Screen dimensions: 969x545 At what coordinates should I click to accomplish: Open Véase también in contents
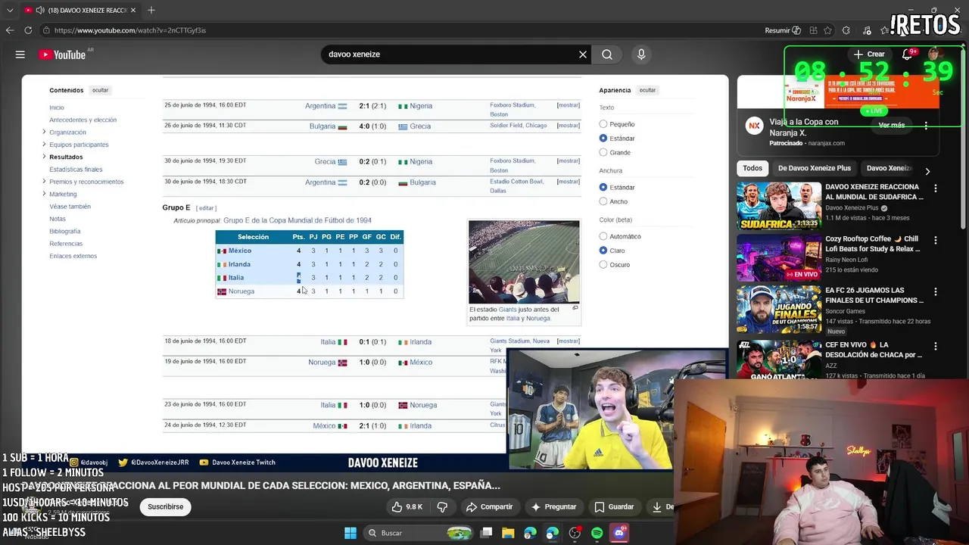click(70, 207)
